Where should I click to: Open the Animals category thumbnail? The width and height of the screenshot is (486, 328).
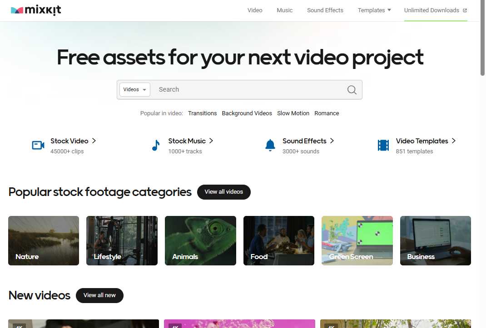tap(200, 240)
